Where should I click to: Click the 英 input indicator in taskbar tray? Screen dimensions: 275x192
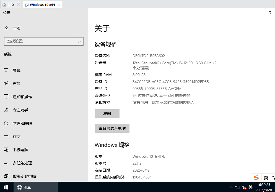click(x=250, y=187)
